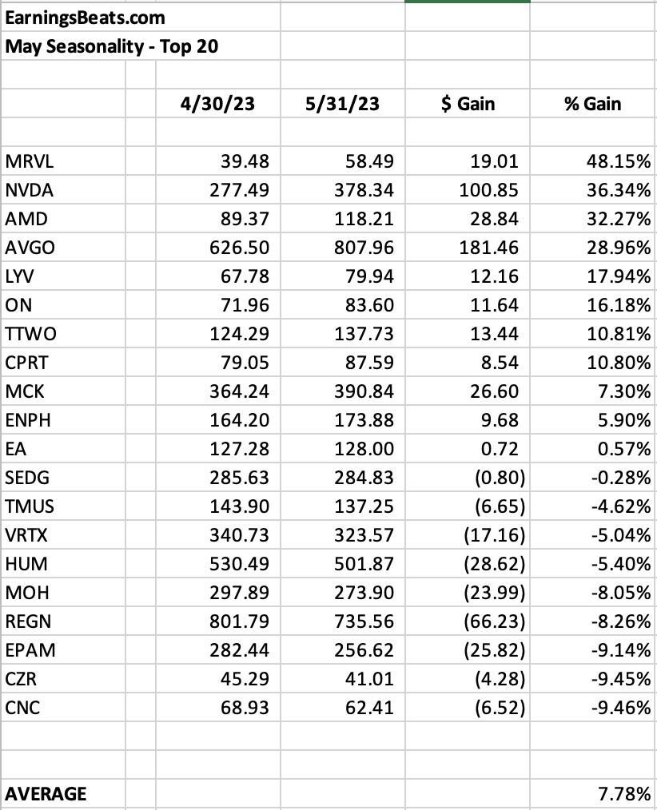Select the EA 0.57% gain cell
Image resolution: width=657 pixels, height=810 pixels.
pyautogui.click(x=593, y=448)
